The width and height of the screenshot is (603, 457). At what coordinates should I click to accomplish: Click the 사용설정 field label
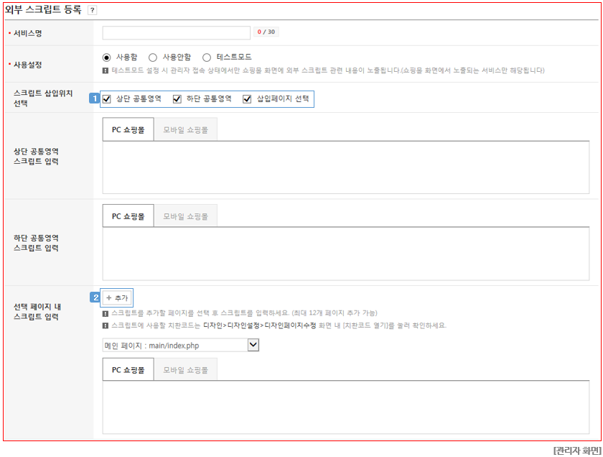coord(28,65)
